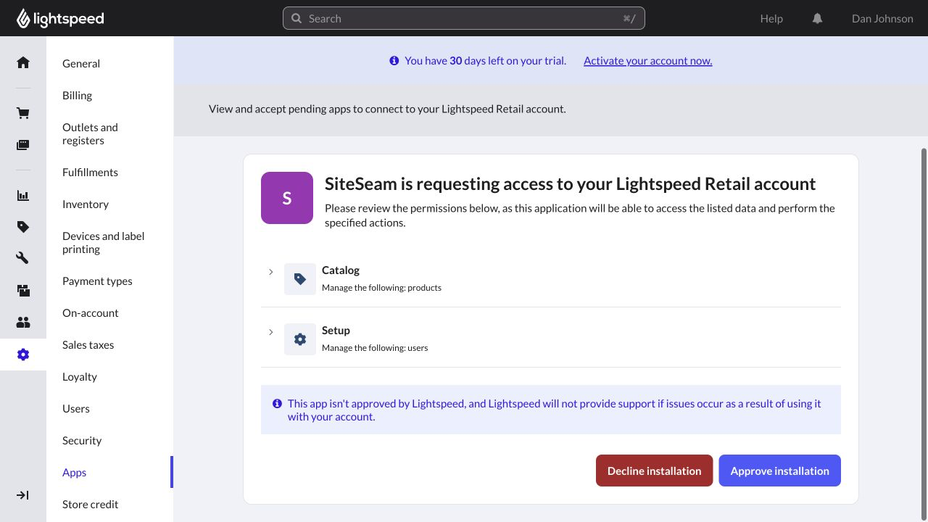
Task: Click the warning info icon in notice
Action: 277,404
